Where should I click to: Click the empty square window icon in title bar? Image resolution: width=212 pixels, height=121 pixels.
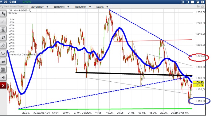(187, 2)
